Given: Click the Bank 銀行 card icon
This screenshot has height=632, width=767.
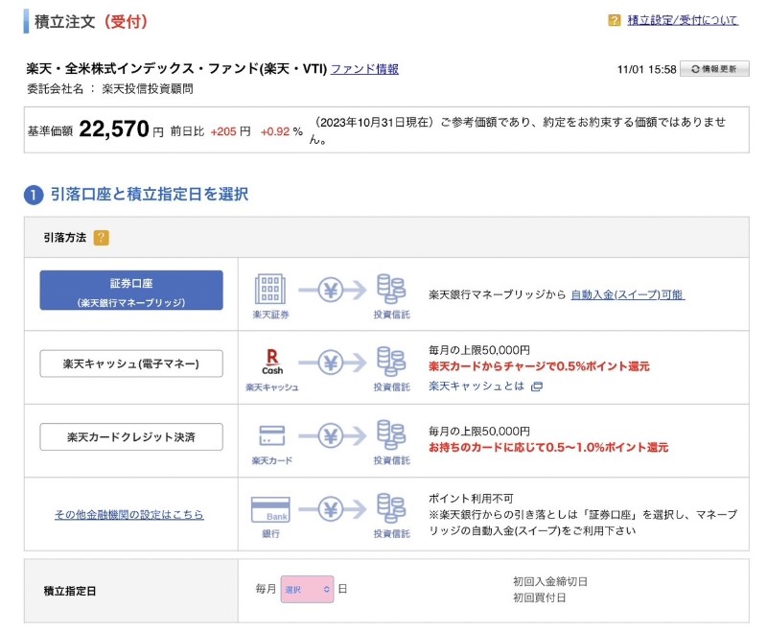Looking at the screenshot, I should (270, 509).
